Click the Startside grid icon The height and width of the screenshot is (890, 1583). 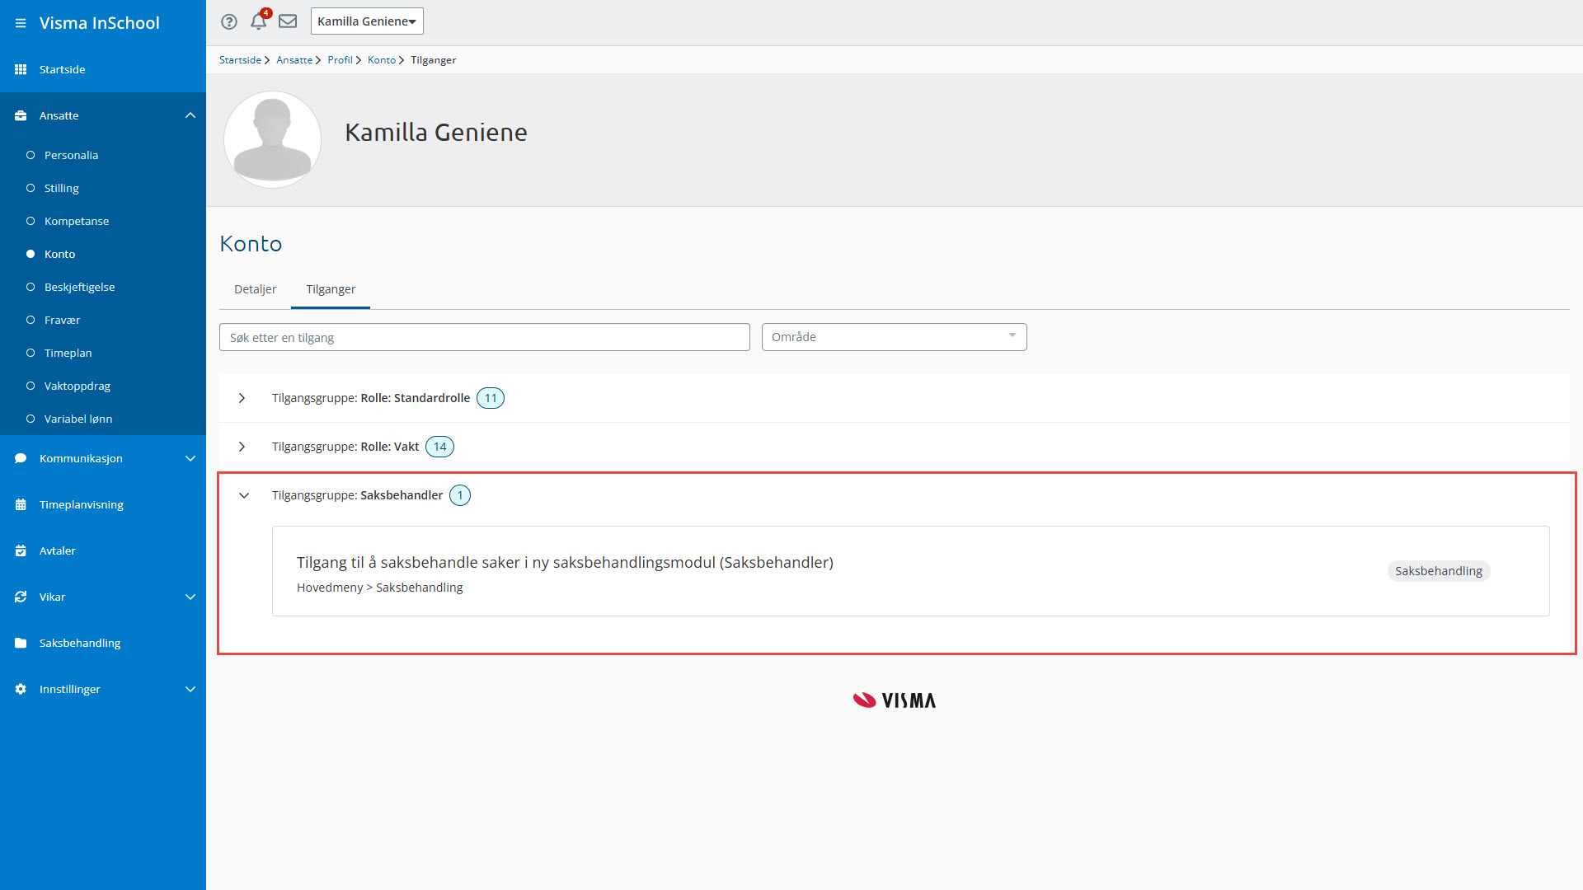tap(21, 69)
